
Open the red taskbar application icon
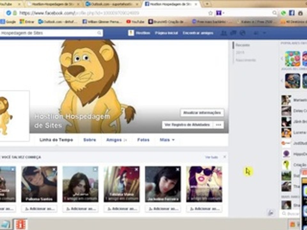21,224
